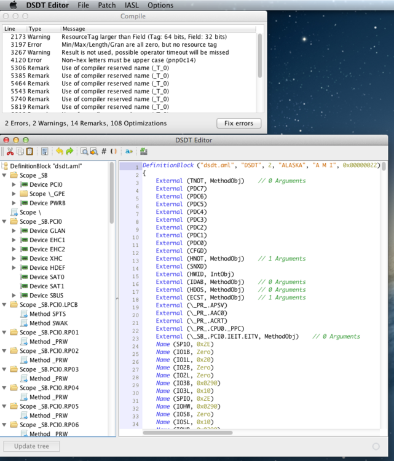Sort compile results by Type column
Image resolution: width=394 pixels, height=461 pixels.
pyautogui.click(x=44, y=29)
